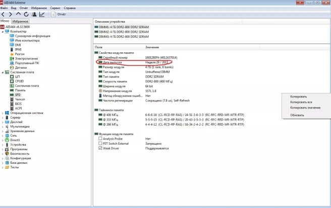Expand the Операционная система branch
The height and width of the screenshot is (208, 331).
coord(3,113)
